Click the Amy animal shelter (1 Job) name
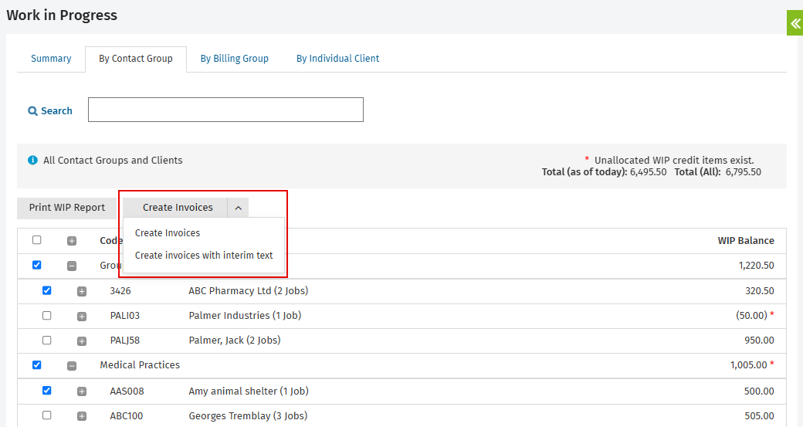This screenshot has width=803, height=427. [x=249, y=391]
